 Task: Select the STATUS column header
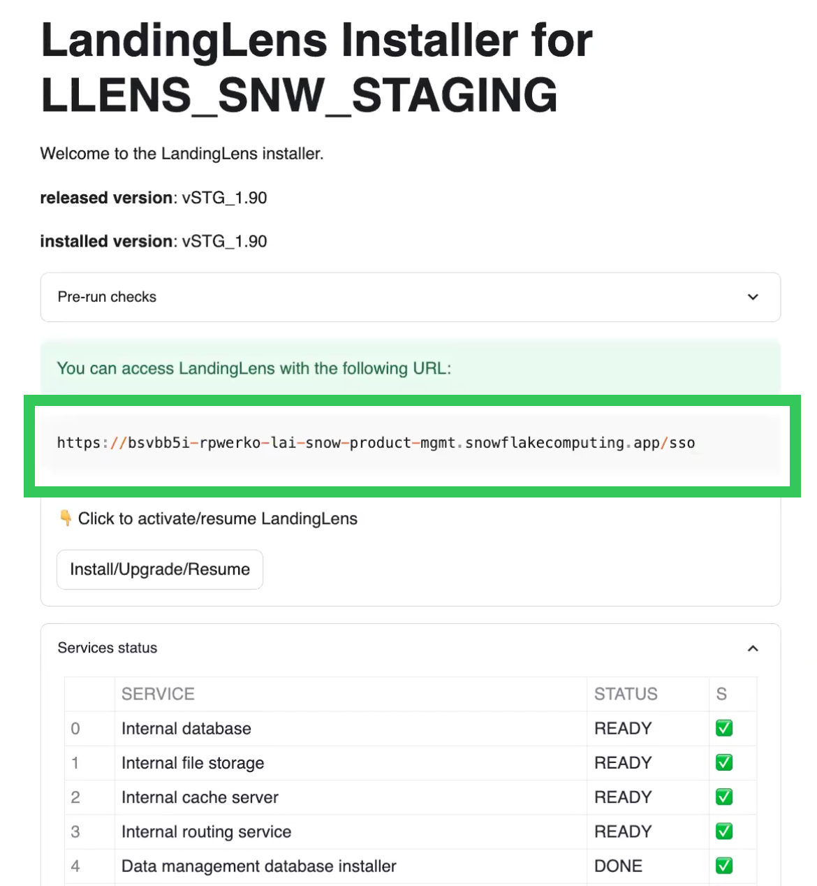[x=625, y=694]
